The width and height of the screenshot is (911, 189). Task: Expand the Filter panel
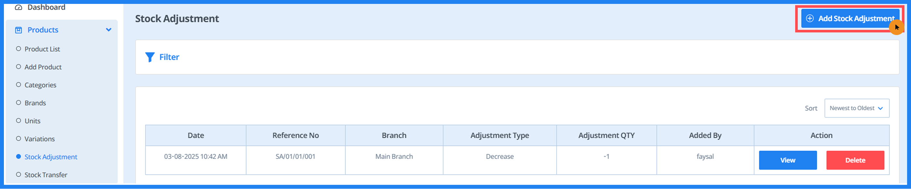coord(169,57)
